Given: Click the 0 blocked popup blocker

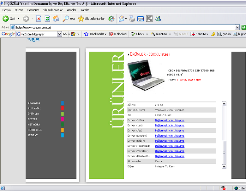Looking at the screenshot, I should coord(118,34).
